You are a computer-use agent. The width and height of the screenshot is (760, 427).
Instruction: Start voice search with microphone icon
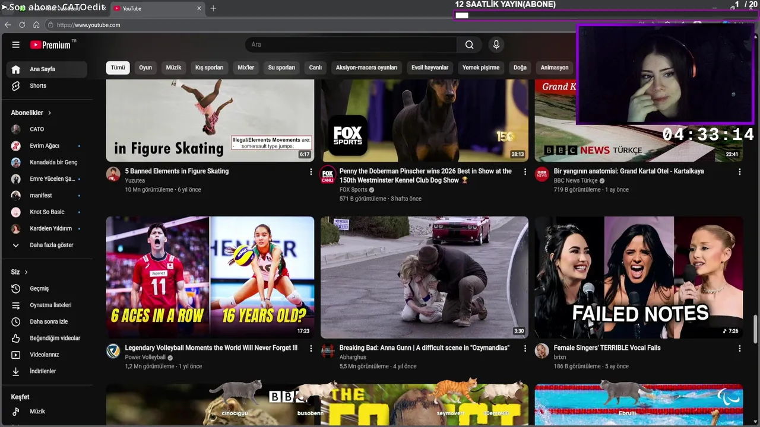point(496,44)
